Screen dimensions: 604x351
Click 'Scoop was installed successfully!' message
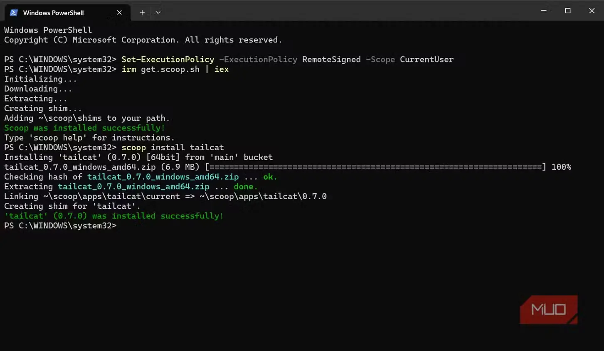[x=84, y=128]
